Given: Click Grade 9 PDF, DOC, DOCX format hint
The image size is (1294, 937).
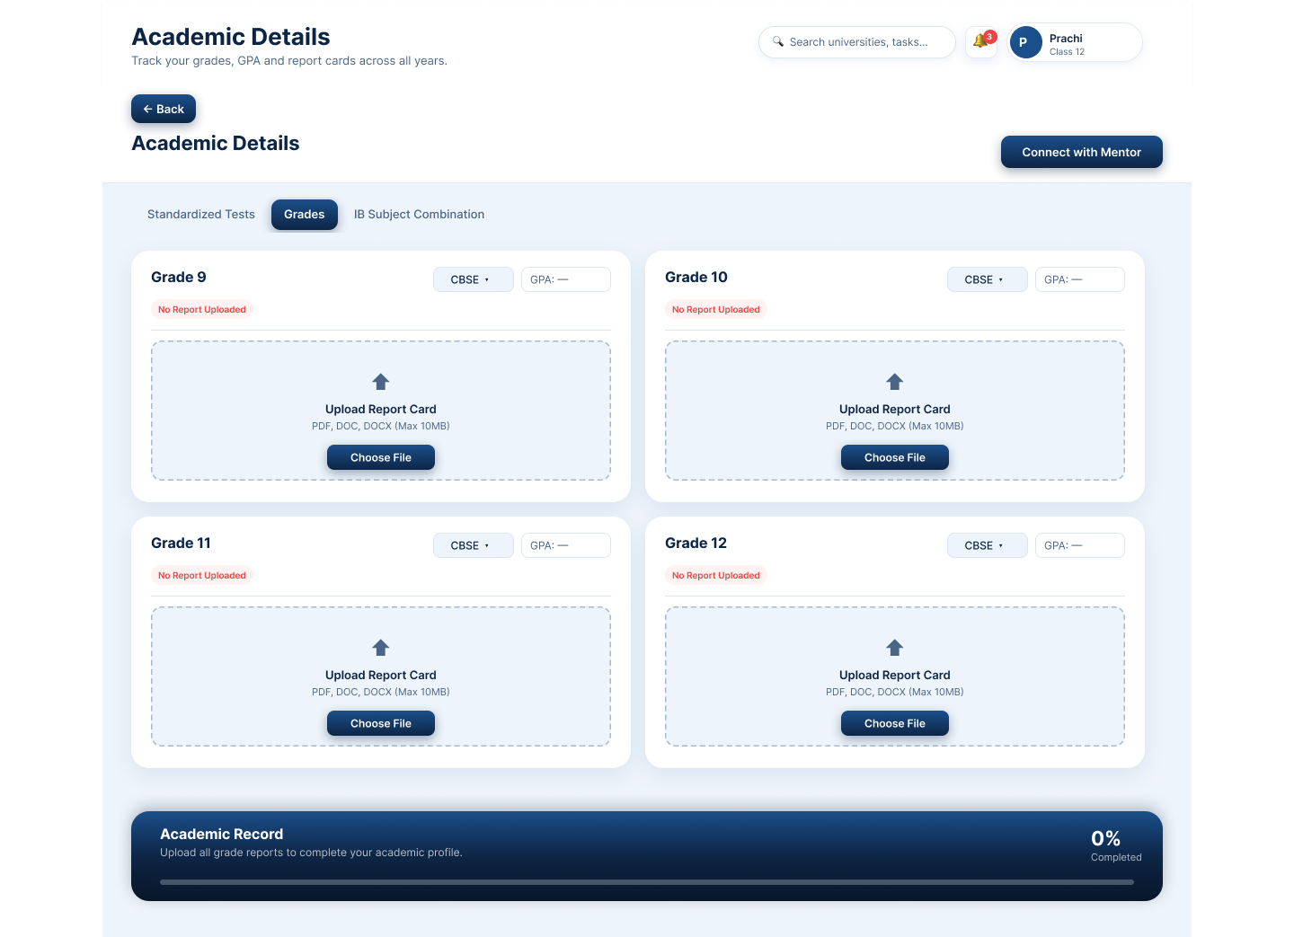Looking at the screenshot, I should [381, 426].
